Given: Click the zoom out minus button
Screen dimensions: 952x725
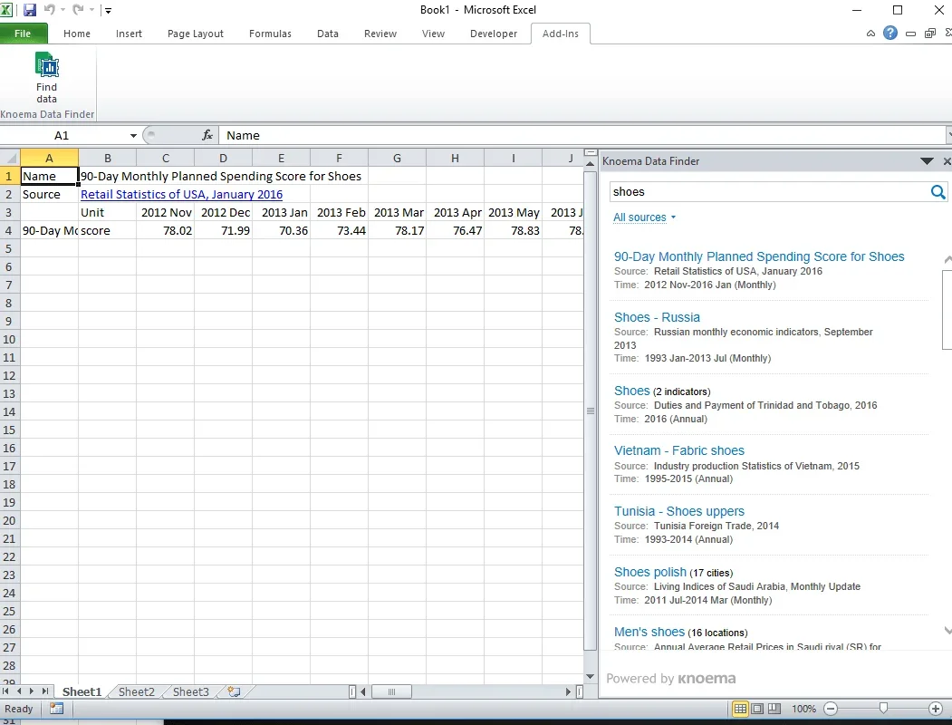Looking at the screenshot, I should (x=832, y=709).
